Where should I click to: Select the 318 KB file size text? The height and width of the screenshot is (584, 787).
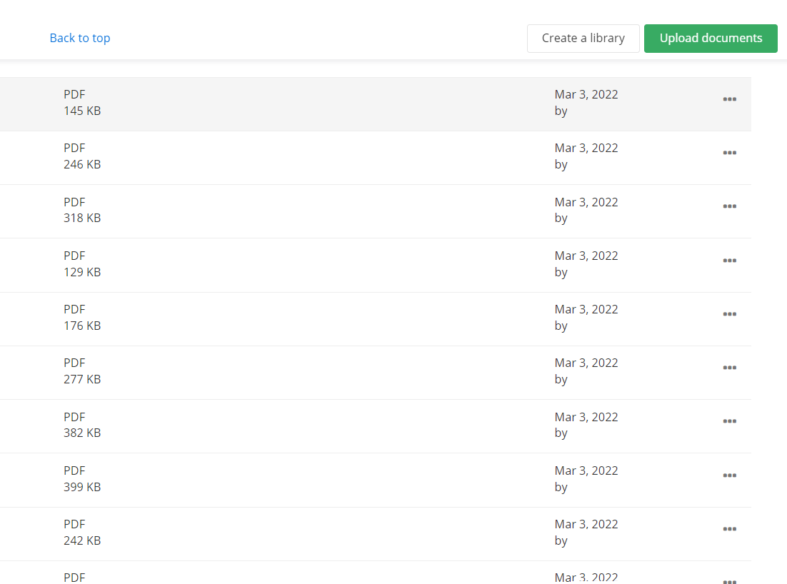click(x=82, y=218)
